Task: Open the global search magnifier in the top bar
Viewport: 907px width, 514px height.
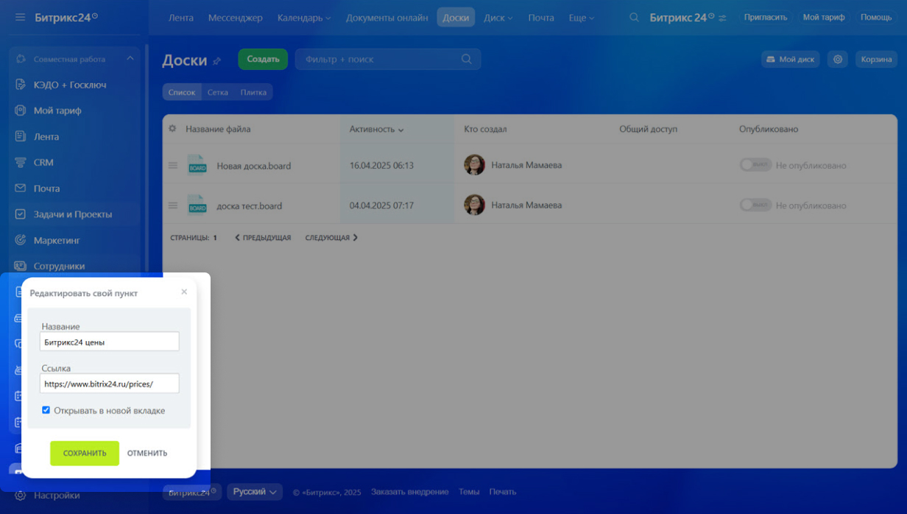Action: [634, 17]
